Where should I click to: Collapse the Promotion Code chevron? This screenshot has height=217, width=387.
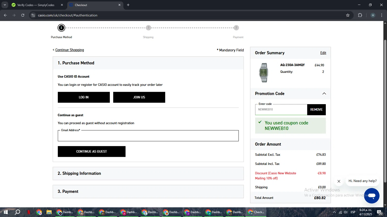(x=324, y=94)
